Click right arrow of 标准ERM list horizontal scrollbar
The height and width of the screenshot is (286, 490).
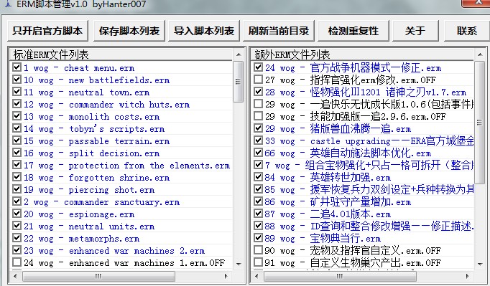click(226, 276)
